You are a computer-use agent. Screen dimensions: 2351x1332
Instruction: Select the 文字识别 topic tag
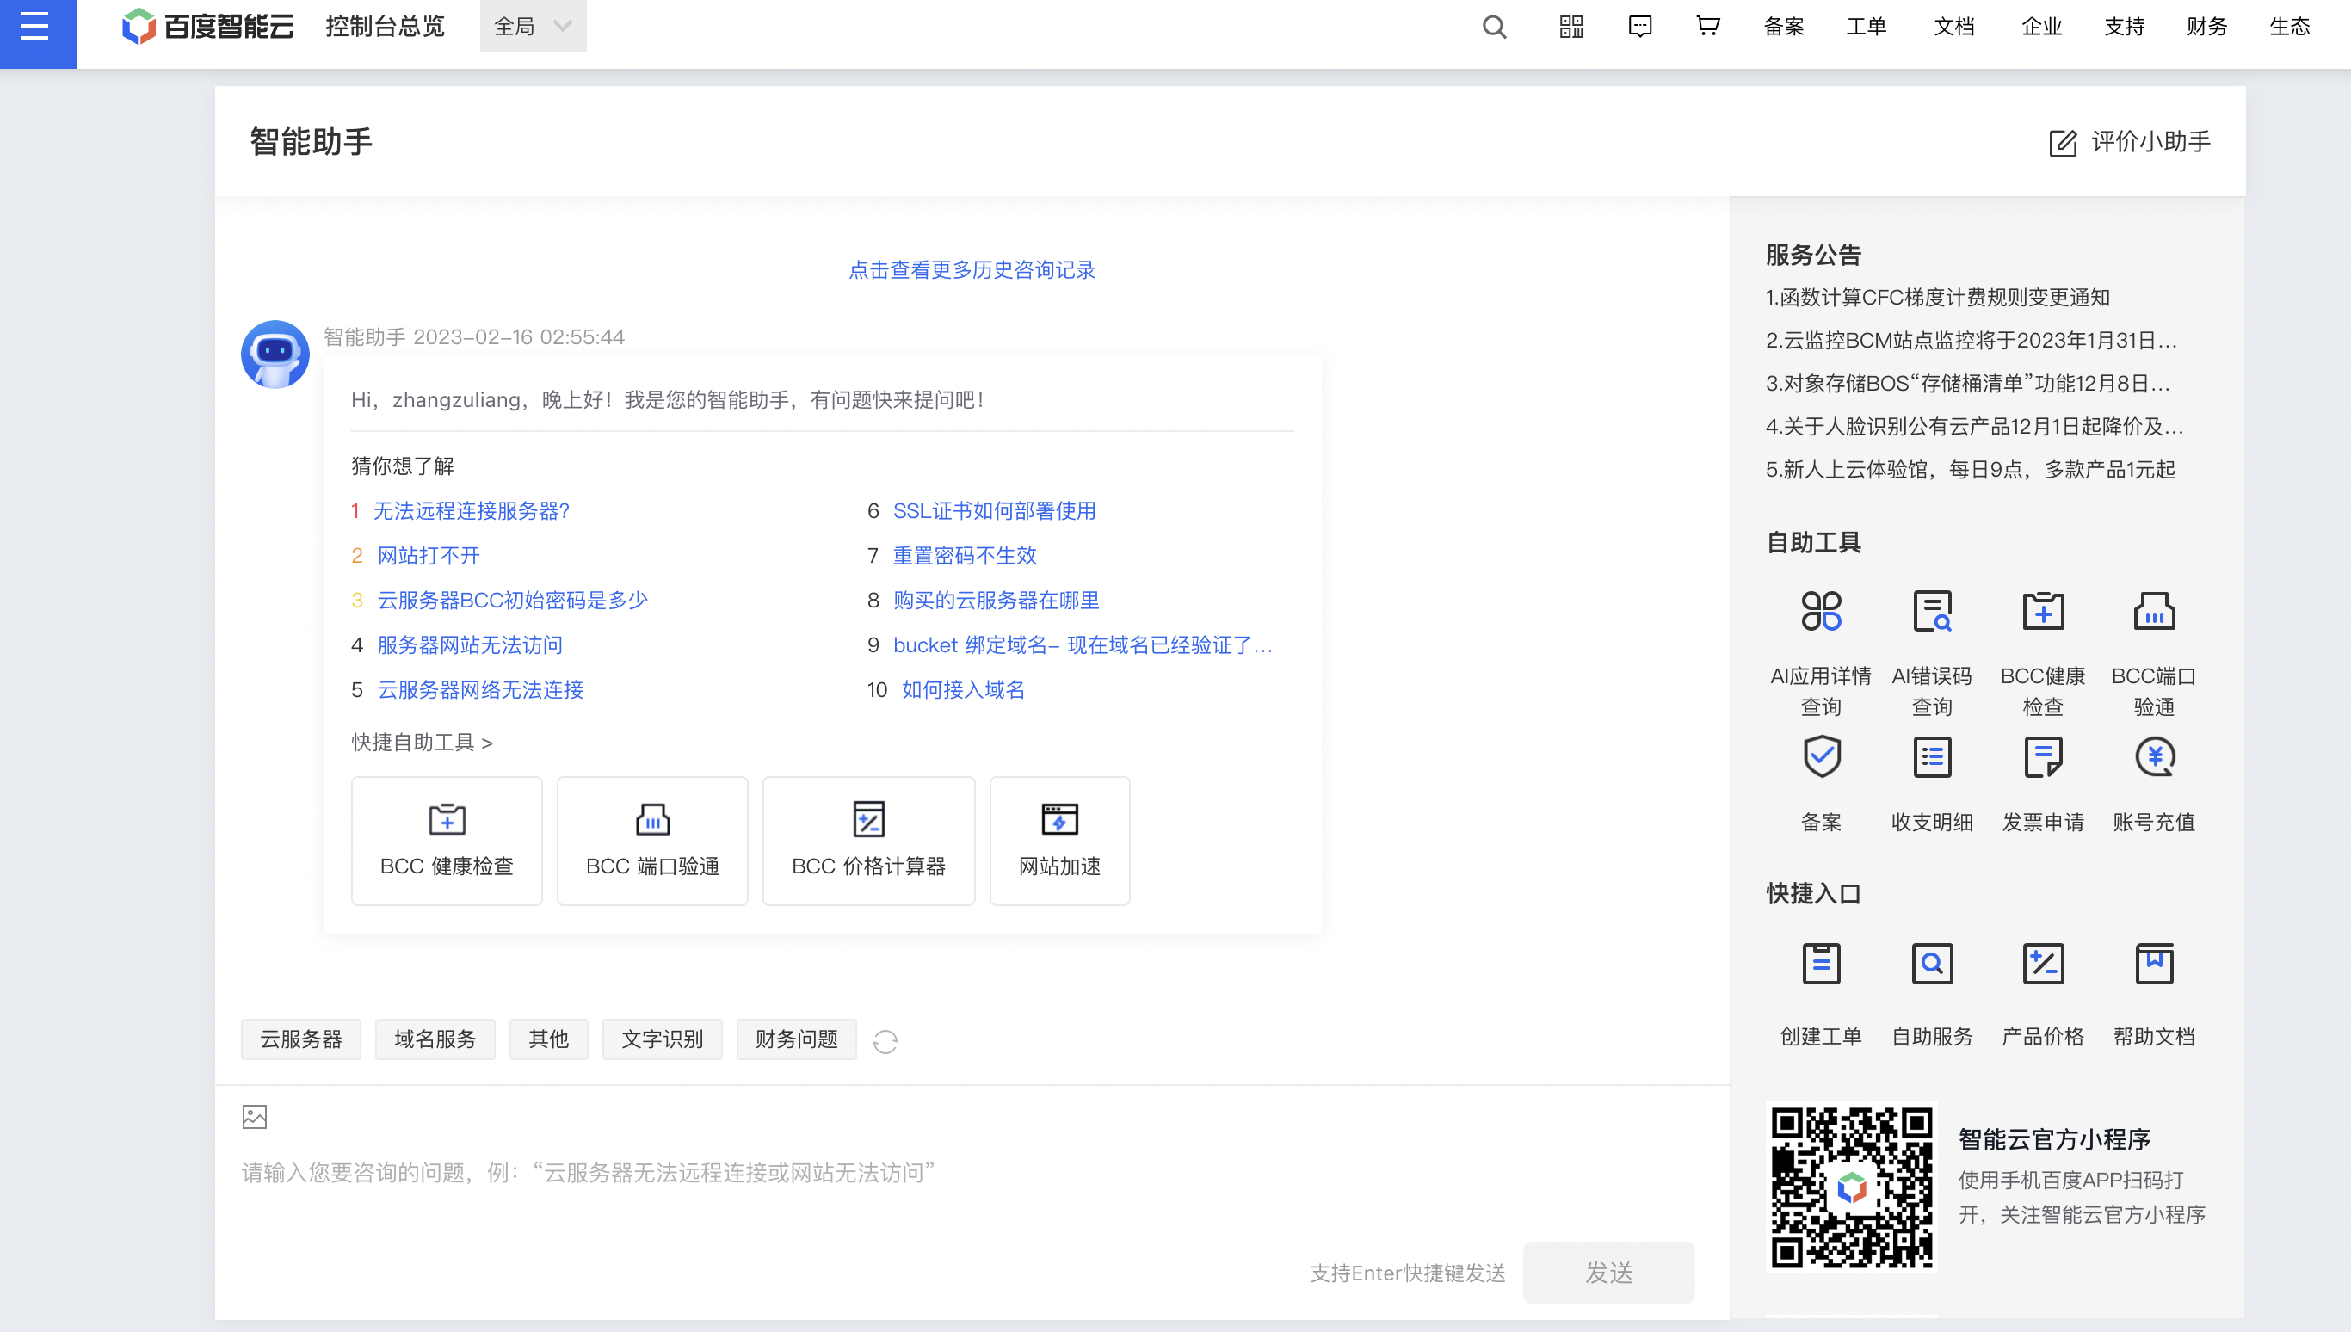click(663, 1039)
